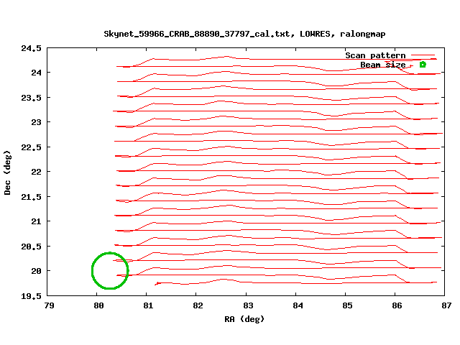The width and height of the screenshot is (460, 345).
Task: Click the y-axis tick label 22
Action: pos(36,172)
